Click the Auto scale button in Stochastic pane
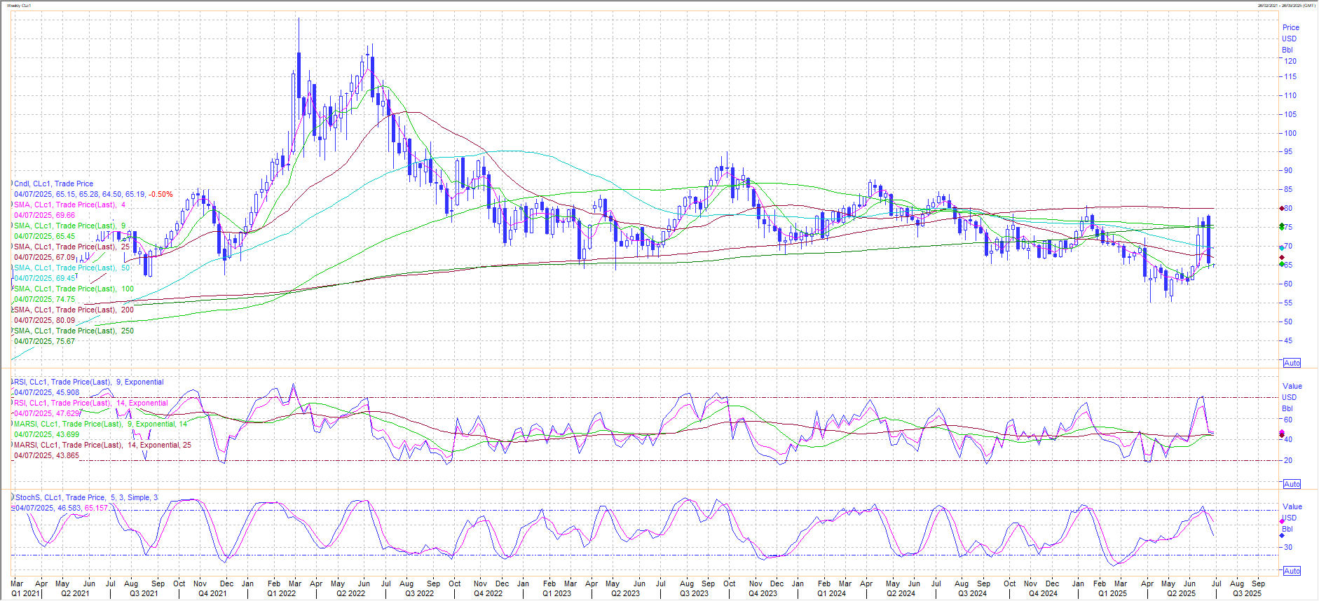 coord(1292,571)
